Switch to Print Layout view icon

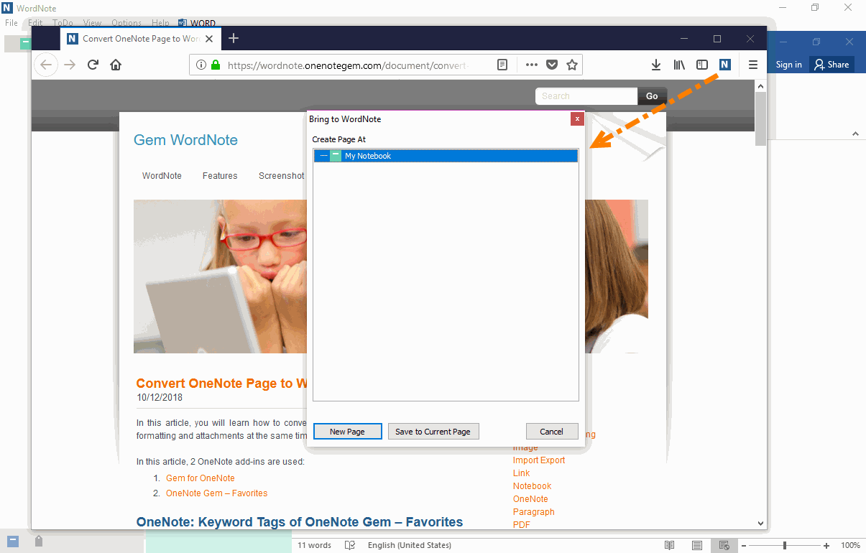tap(697, 545)
